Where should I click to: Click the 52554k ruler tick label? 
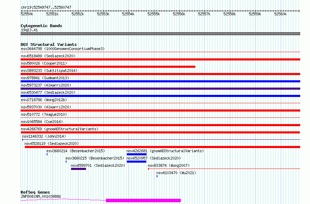[x=128, y=14]
